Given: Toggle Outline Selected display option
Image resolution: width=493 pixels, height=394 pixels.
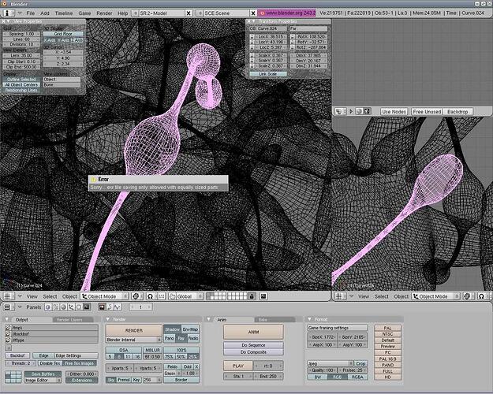Looking at the screenshot, I should point(22,79).
